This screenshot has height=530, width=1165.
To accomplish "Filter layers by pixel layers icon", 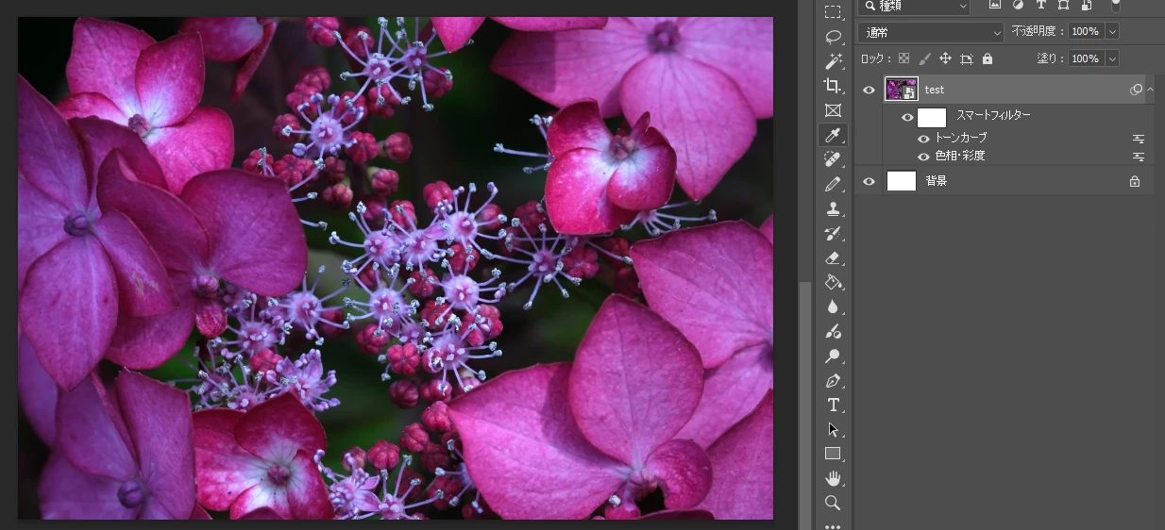I will click(995, 5).
